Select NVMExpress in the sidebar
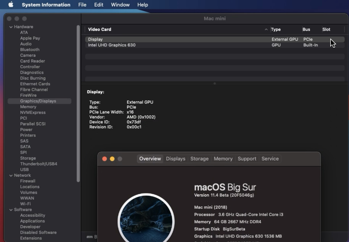This screenshot has height=242, width=349. [x=33, y=112]
